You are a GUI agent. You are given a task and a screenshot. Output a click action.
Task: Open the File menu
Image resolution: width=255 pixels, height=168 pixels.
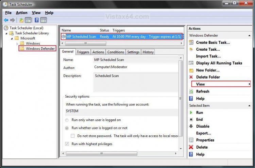point(8,13)
